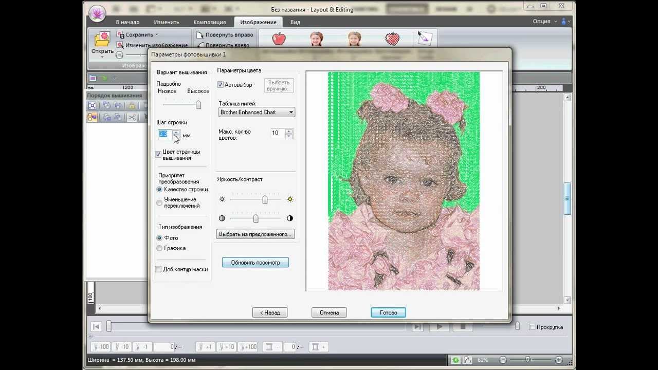
Task: Go to the previous color with frame minus button
Action: (x=272, y=347)
